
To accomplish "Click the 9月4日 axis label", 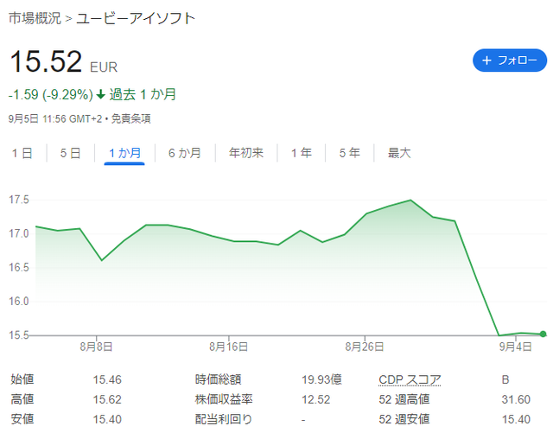I will click(515, 347).
